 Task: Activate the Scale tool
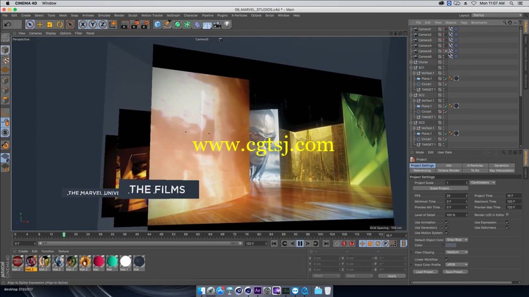[x=50, y=24]
